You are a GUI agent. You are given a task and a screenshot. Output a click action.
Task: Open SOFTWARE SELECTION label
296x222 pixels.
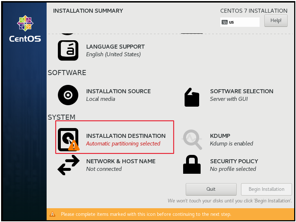click(x=242, y=91)
